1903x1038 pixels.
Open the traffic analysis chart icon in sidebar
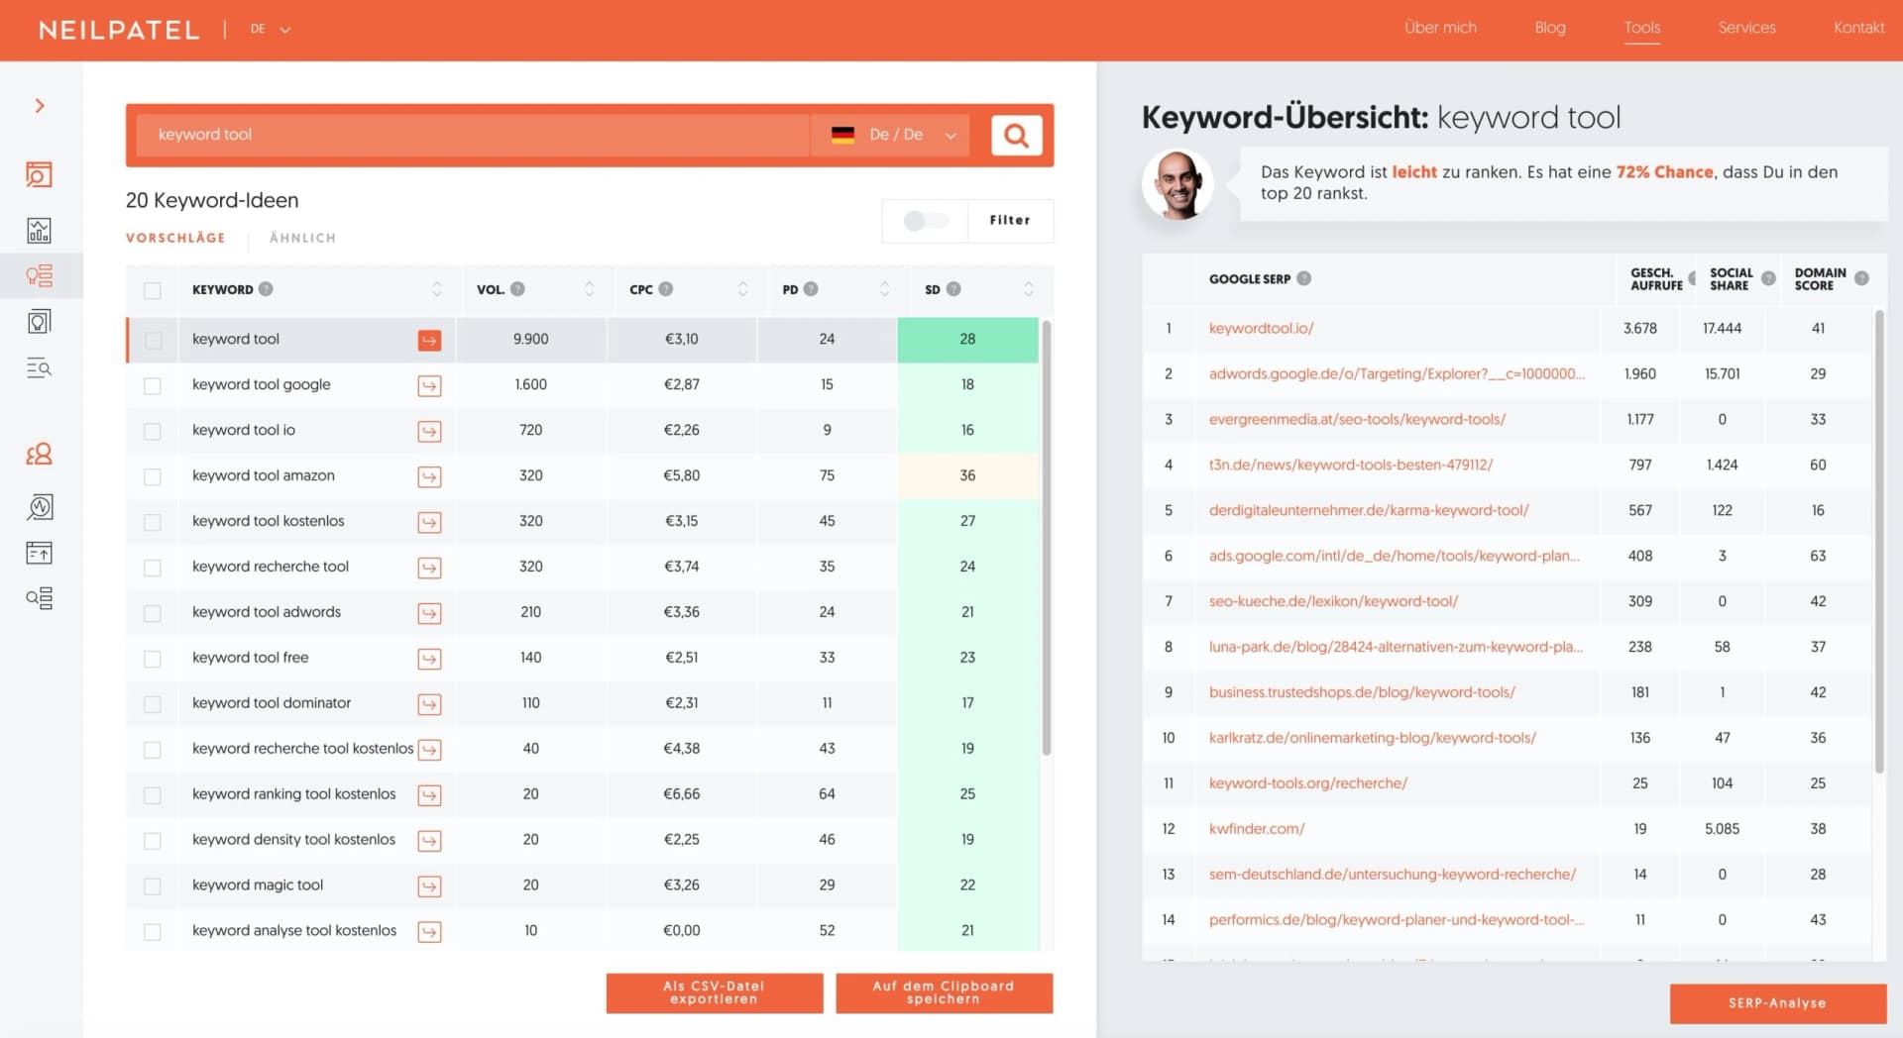(x=40, y=230)
